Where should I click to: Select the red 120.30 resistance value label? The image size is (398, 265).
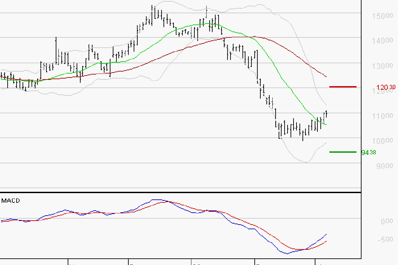(x=386, y=88)
